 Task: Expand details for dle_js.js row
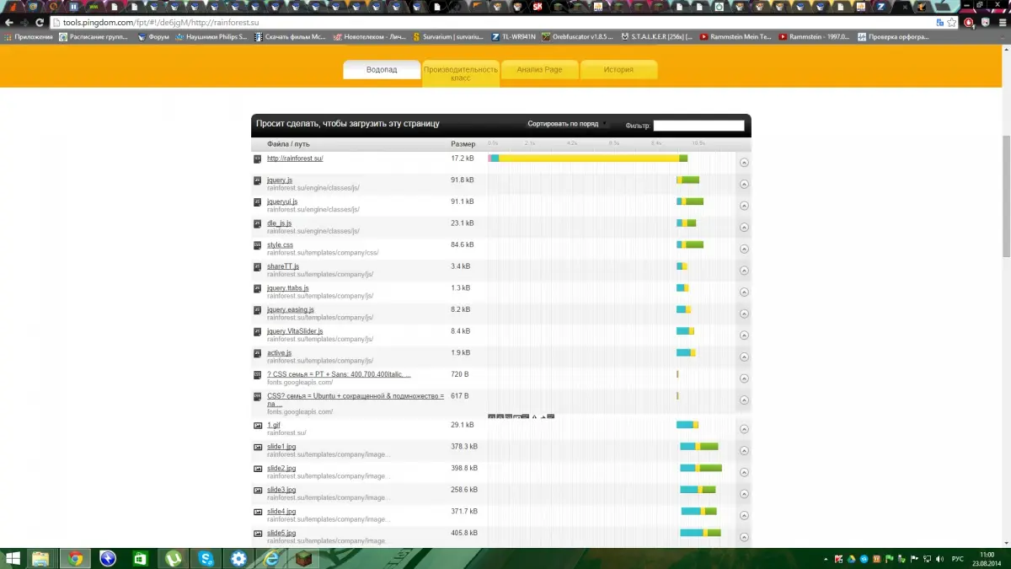(x=744, y=228)
